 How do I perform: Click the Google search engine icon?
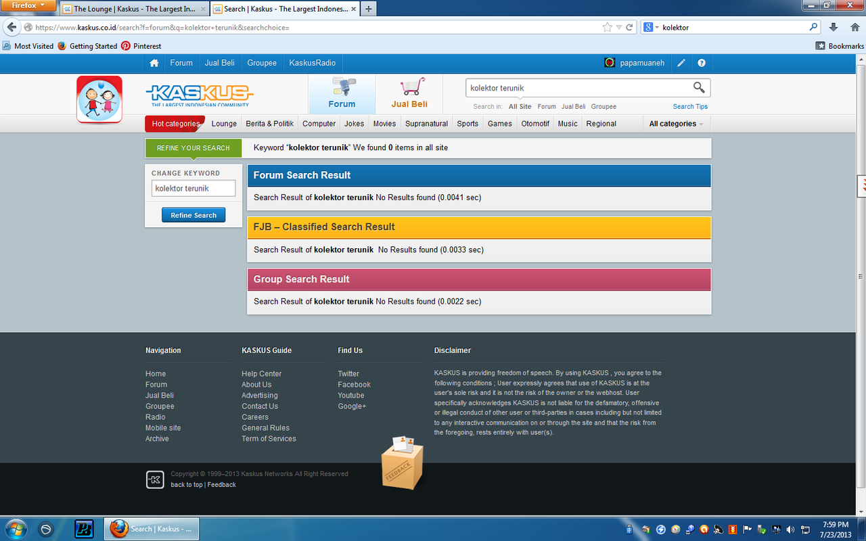click(648, 28)
